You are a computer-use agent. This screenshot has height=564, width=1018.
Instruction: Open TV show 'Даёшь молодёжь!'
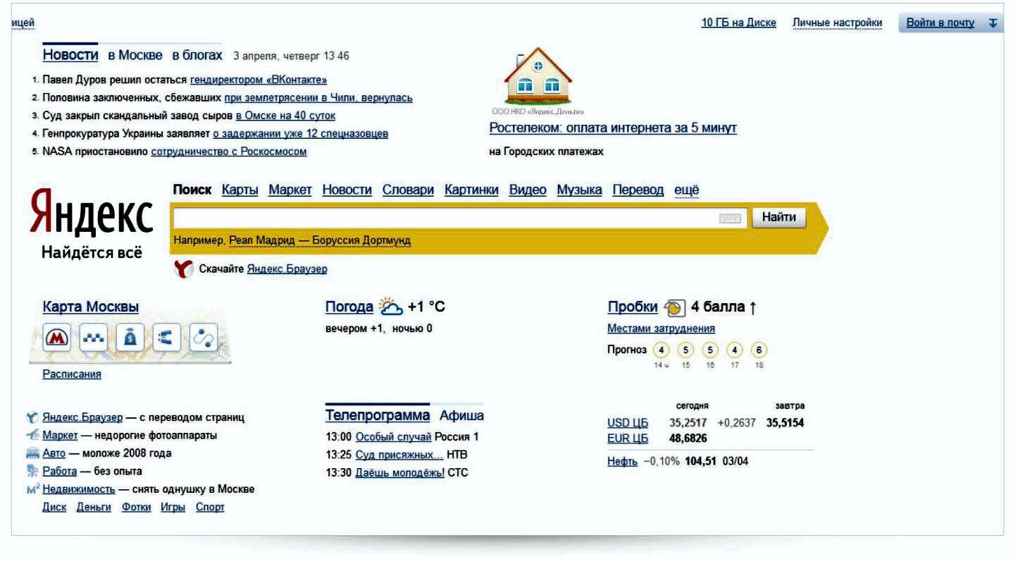400,472
